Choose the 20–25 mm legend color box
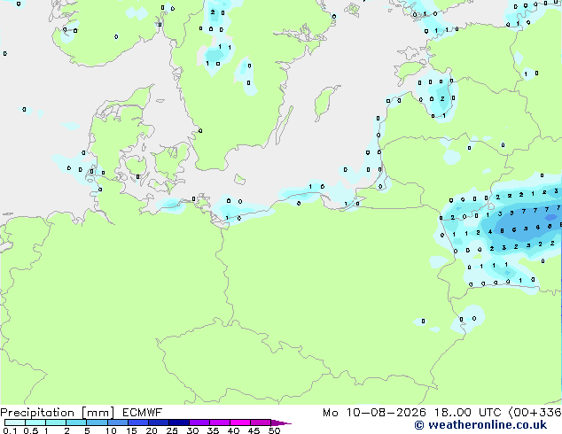Viewport: 562px width, 434px height. (x=159, y=422)
